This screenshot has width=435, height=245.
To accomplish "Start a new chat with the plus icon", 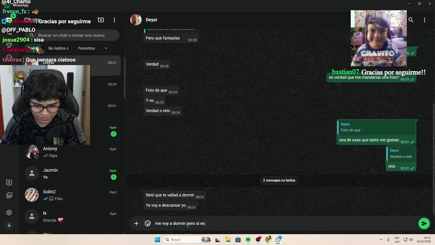I will point(101,20).
